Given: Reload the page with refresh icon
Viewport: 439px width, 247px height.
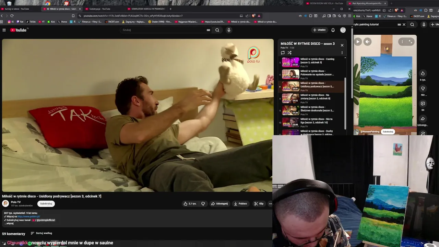Looking at the screenshot, I should (12, 16).
